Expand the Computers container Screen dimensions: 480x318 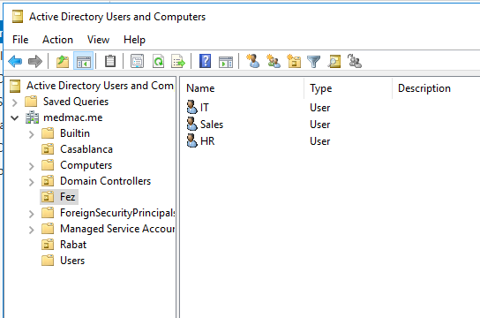click(x=31, y=166)
